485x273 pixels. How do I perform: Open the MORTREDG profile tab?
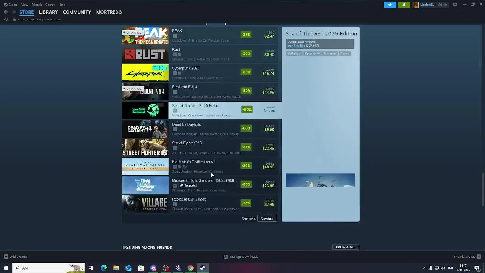click(x=109, y=12)
